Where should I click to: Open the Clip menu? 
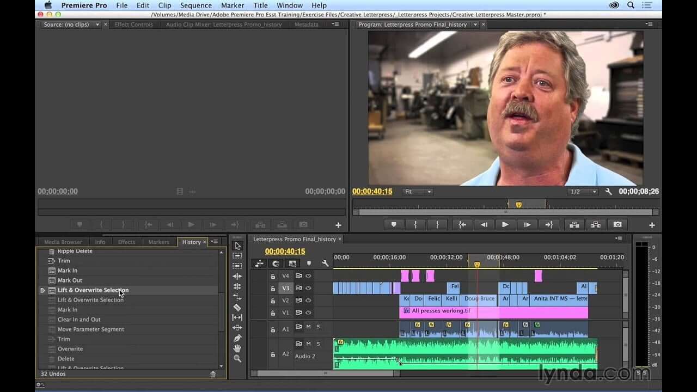[164, 5]
